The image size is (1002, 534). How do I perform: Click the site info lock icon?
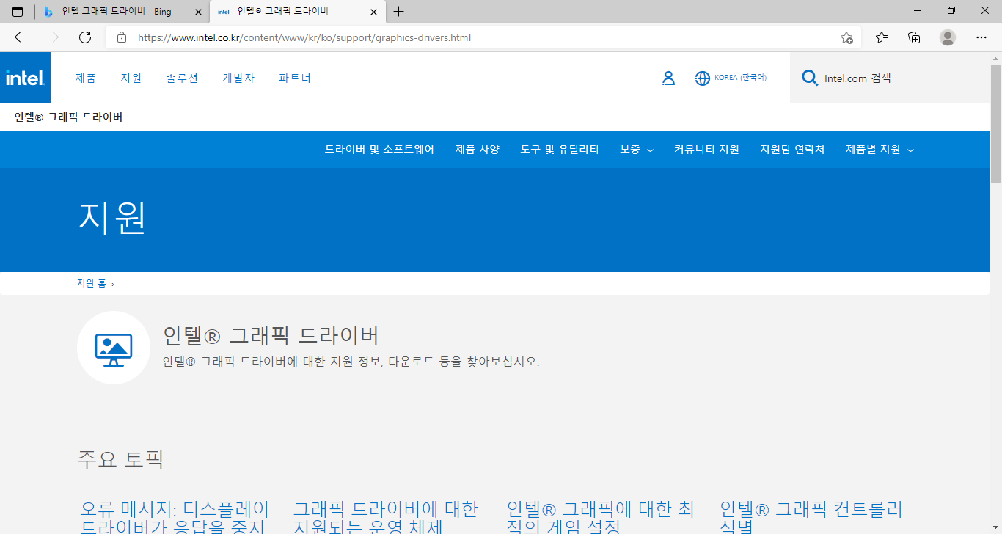[x=122, y=37]
